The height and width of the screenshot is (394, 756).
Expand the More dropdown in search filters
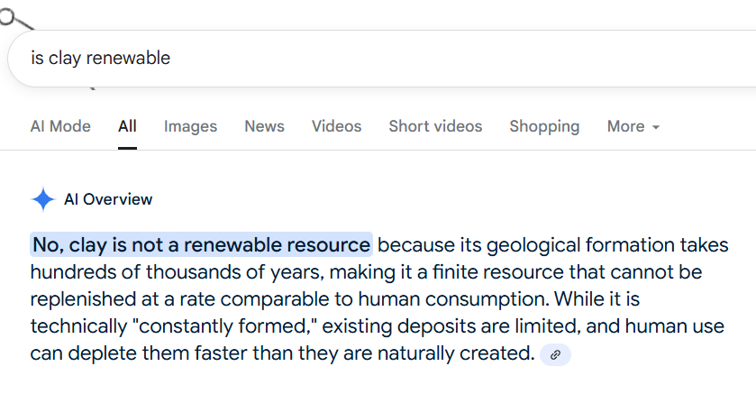[x=633, y=127]
